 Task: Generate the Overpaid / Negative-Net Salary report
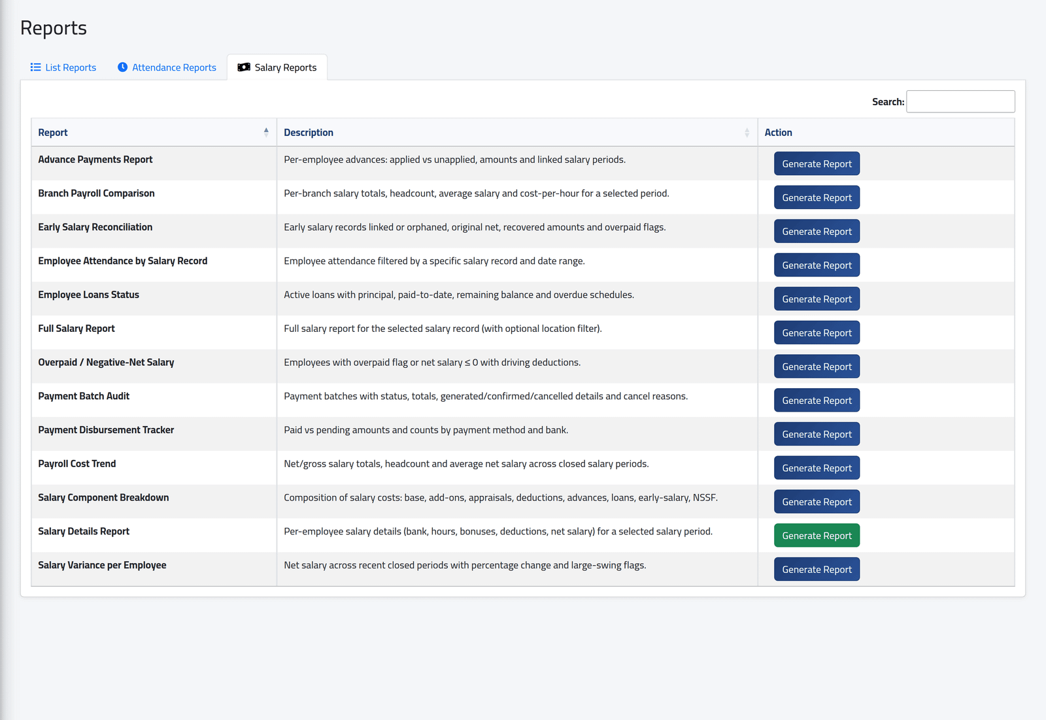coord(817,367)
